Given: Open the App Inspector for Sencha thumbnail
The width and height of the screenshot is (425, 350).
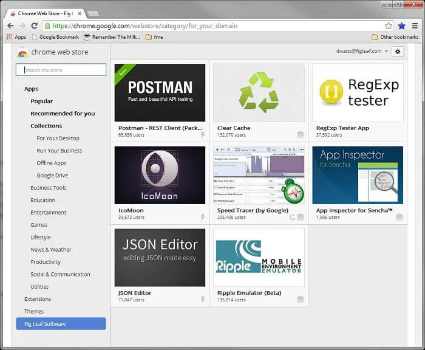Looking at the screenshot, I should tap(358, 175).
